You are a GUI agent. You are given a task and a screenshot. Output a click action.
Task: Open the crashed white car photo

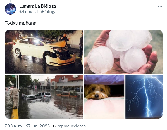[x=44, y=52]
